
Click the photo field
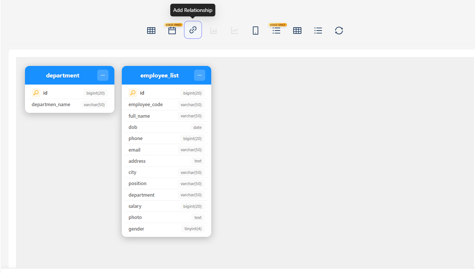(167, 218)
